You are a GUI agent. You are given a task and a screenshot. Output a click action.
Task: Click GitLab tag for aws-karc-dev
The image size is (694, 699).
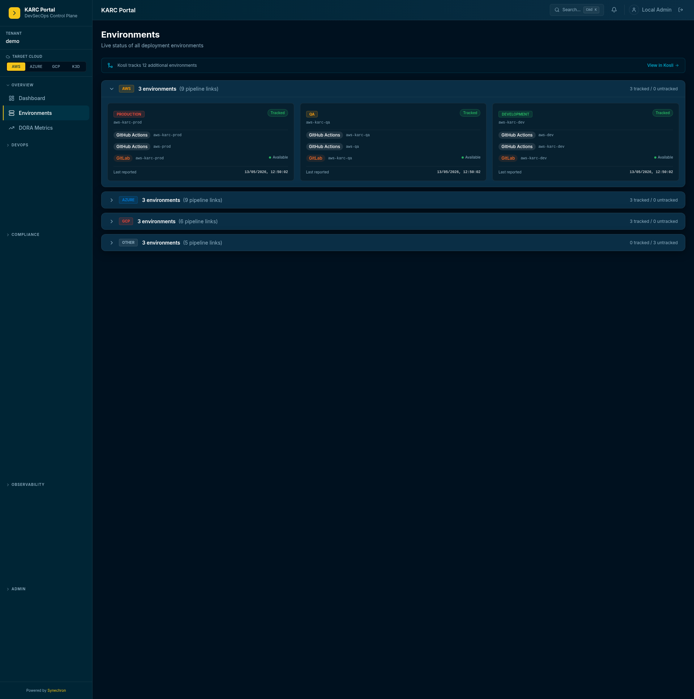point(508,158)
